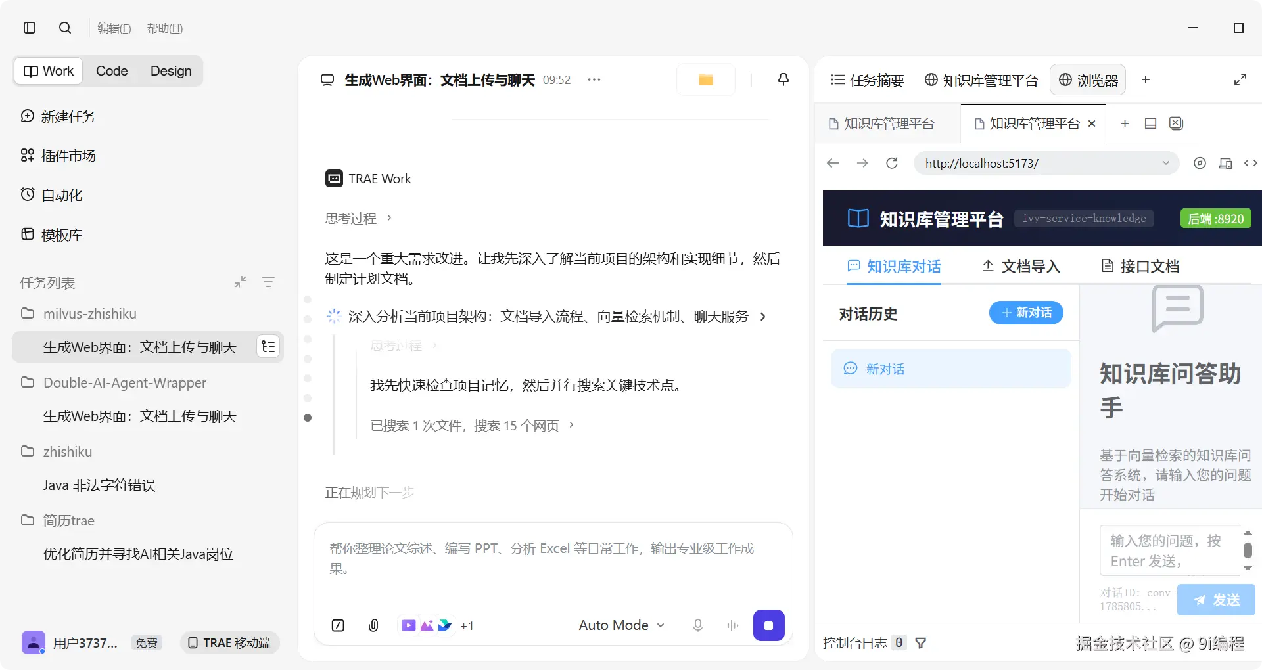Click the 免费 plan badge
The width and height of the screenshot is (1262, 670).
pyautogui.click(x=147, y=643)
